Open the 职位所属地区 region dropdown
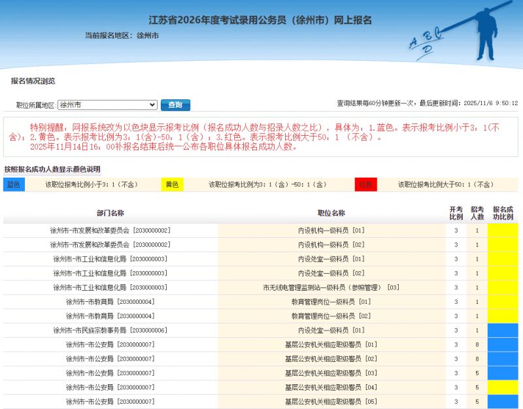The image size is (523, 409). pos(107,105)
